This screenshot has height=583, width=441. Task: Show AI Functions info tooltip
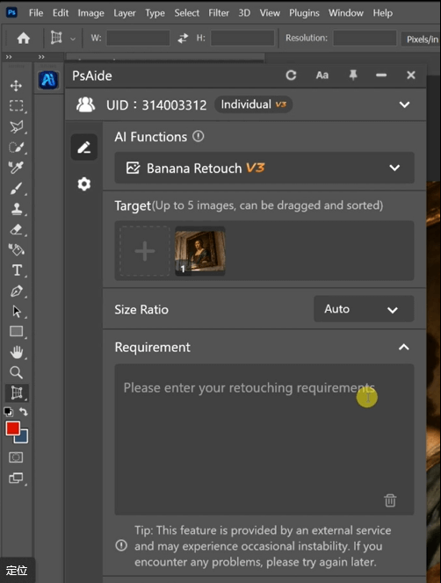pos(199,136)
